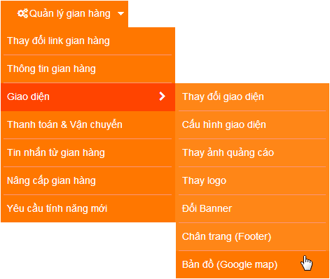Image resolution: width=330 pixels, height=279 pixels.
Task: Click the Giao diện menu label
Action: [x=28, y=96]
